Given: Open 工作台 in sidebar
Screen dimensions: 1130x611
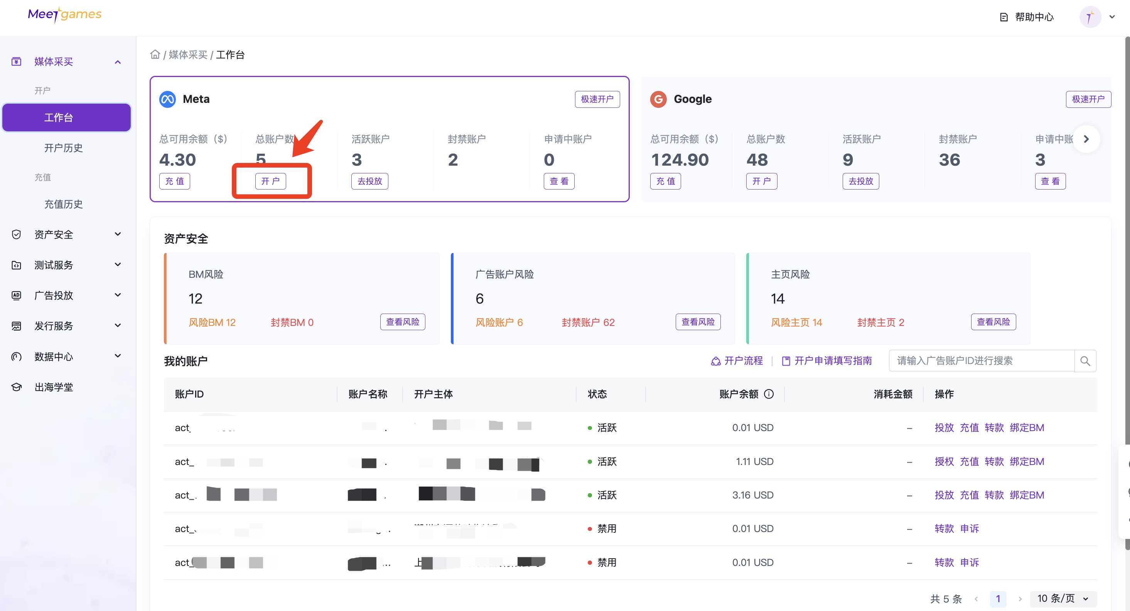Looking at the screenshot, I should 67,117.
